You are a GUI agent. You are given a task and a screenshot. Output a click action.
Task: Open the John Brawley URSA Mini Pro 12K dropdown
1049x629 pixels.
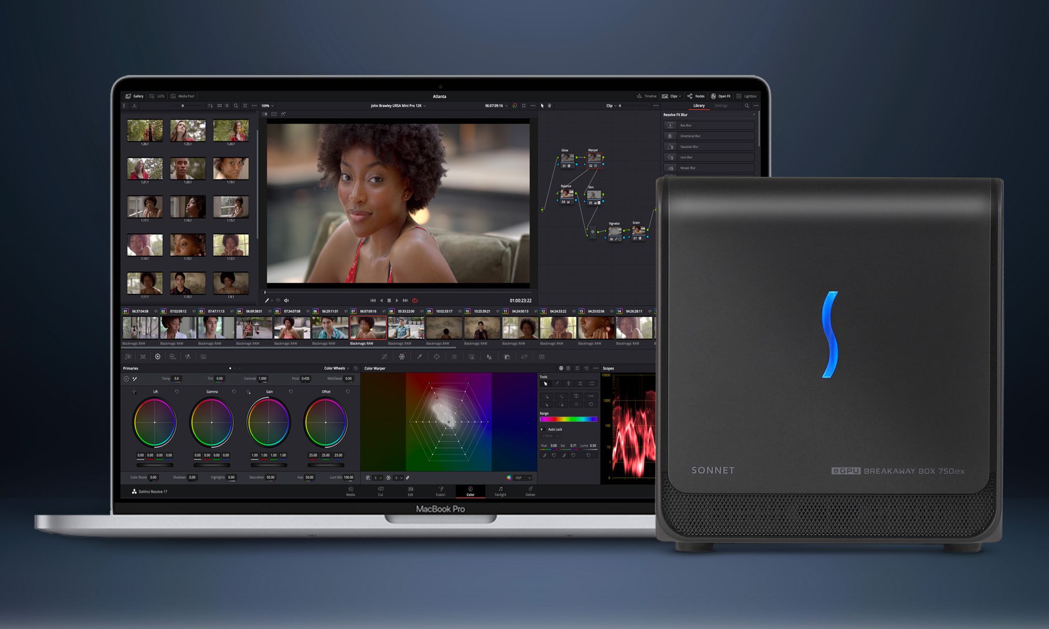coord(398,105)
